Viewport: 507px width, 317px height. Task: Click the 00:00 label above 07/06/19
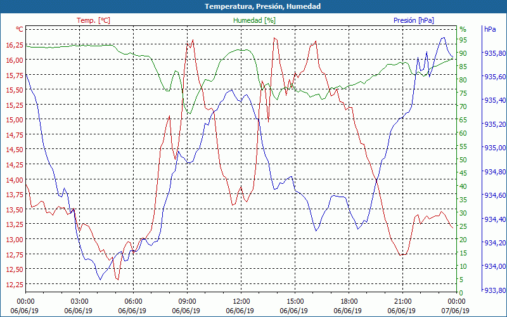click(456, 302)
